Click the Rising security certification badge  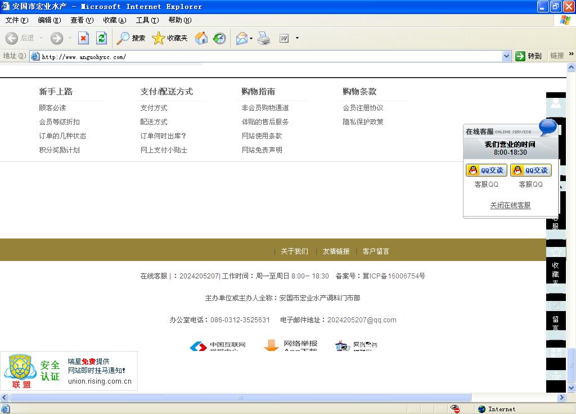point(69,371)
